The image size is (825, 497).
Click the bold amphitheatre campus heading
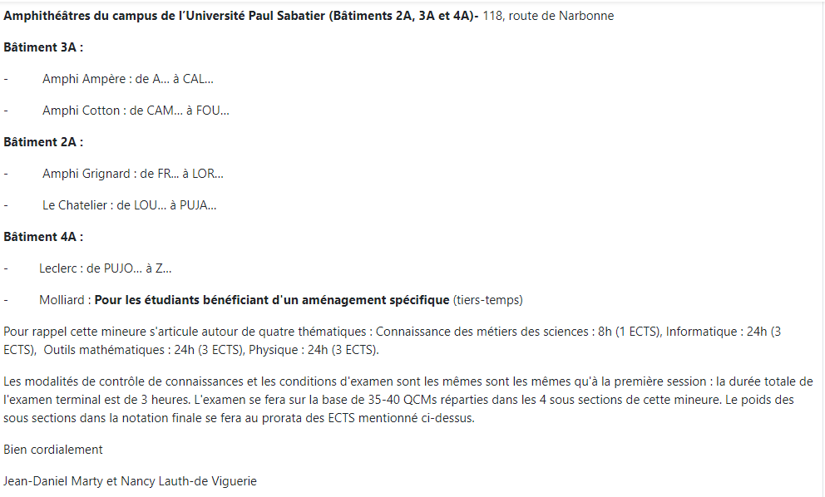(240, 16)
